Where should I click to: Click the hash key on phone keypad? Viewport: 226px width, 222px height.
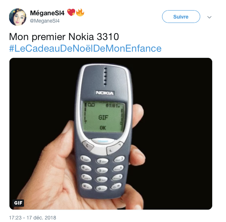click(116, 186)
